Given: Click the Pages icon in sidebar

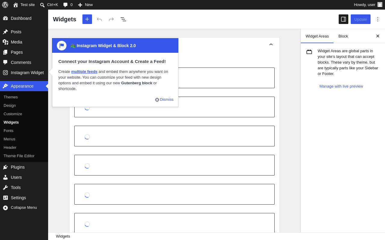Looking at the screenshot, I should [5, 52].
